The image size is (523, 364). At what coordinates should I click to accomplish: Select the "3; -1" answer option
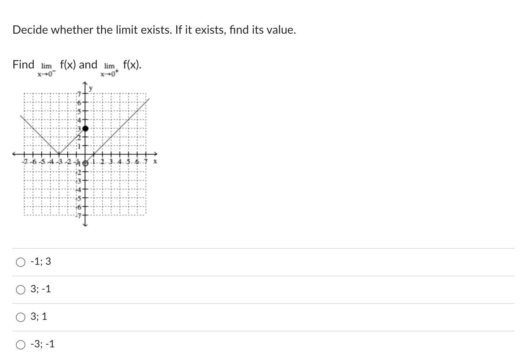click(x=21, y=289)
